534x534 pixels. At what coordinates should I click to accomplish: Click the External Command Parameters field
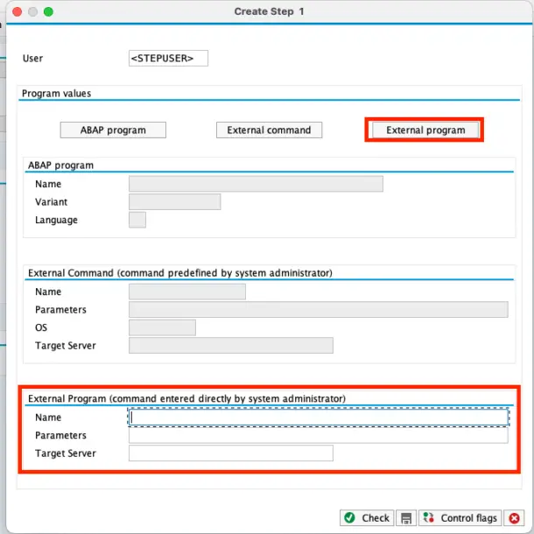319,310
